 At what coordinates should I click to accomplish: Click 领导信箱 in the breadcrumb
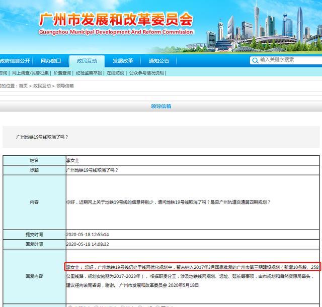(65, 86)
